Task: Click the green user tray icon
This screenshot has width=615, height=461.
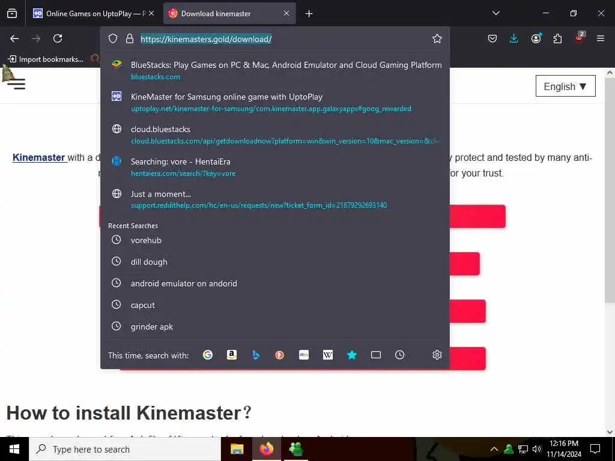Action: coord(509,449)
